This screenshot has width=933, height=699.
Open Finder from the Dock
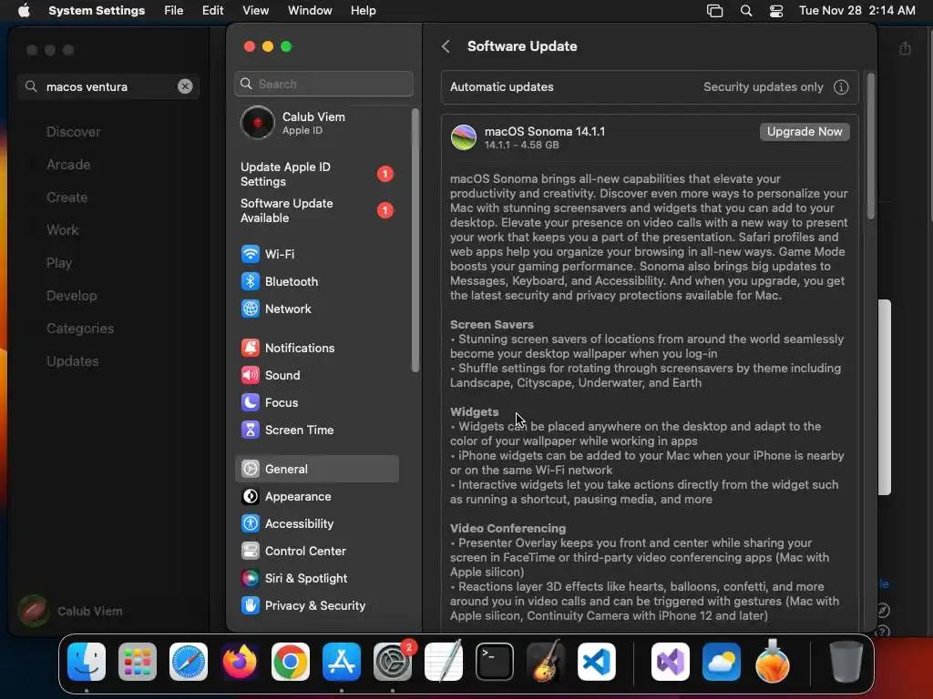[x=87, y=662]
